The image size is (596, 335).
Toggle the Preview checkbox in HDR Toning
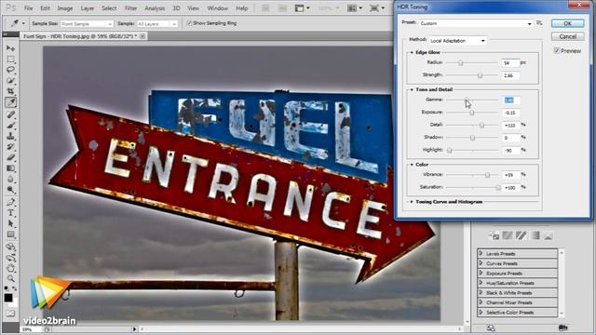(557, 50)
